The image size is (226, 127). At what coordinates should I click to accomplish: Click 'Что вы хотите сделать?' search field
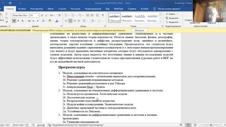169,9
